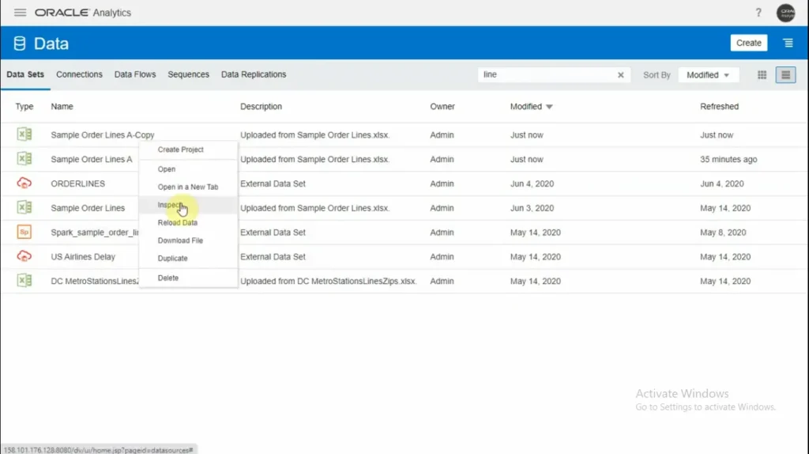Click into the search box containing 'line'
809x454 pixels.
545,75
